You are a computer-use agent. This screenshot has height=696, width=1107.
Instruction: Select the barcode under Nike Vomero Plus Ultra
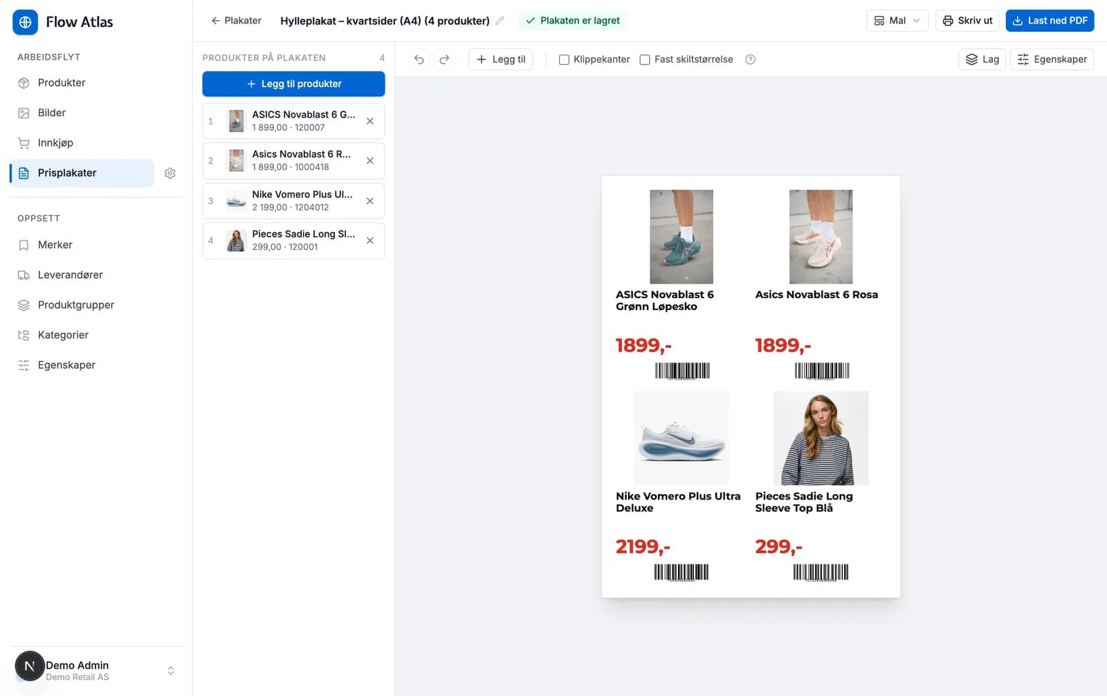(681, 573)
